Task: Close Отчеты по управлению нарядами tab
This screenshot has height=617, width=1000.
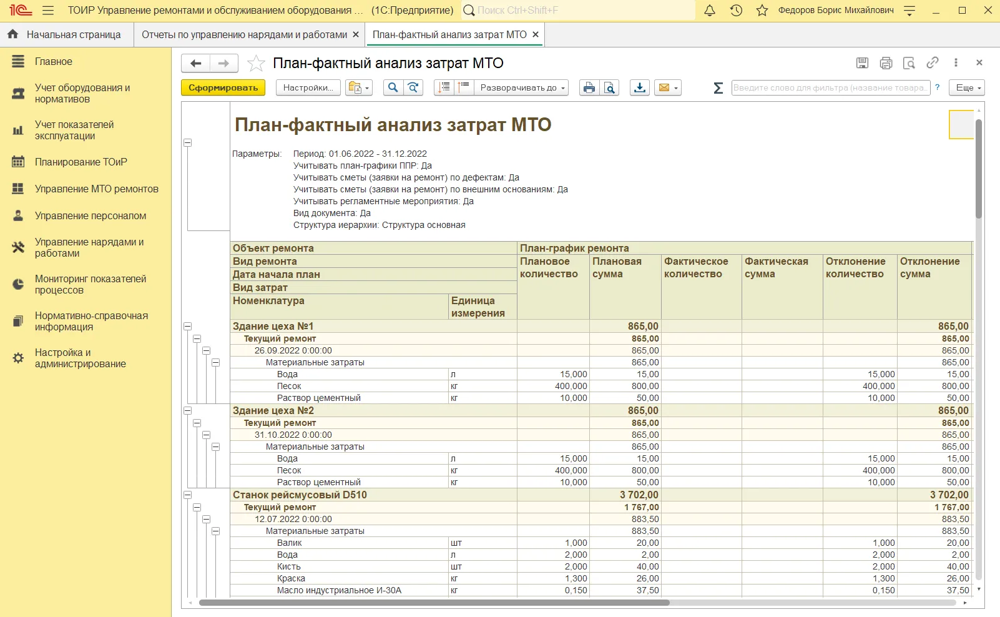Action: tap(356, 34)
